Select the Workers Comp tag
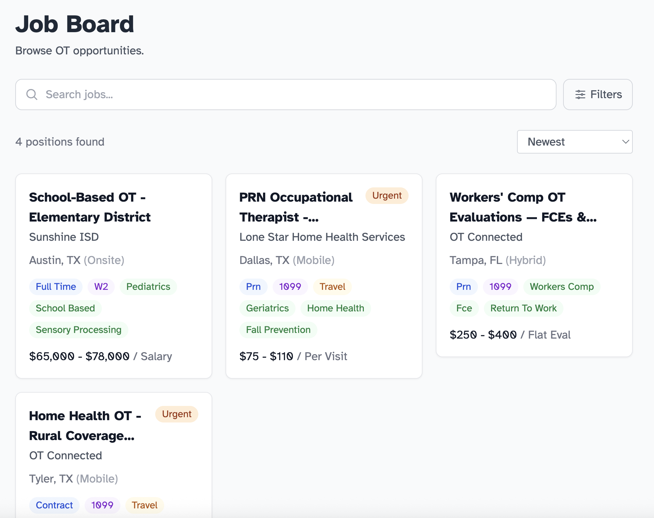Image resolution: width=654 pixels, height=518 pixels. (561, 287)
